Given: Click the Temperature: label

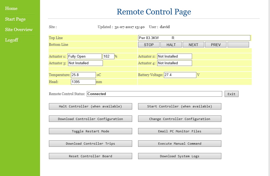Looking at the screenshot, I should click(x=59, y=75).
